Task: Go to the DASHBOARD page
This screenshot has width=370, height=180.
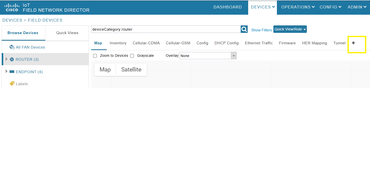Action: 228,7
